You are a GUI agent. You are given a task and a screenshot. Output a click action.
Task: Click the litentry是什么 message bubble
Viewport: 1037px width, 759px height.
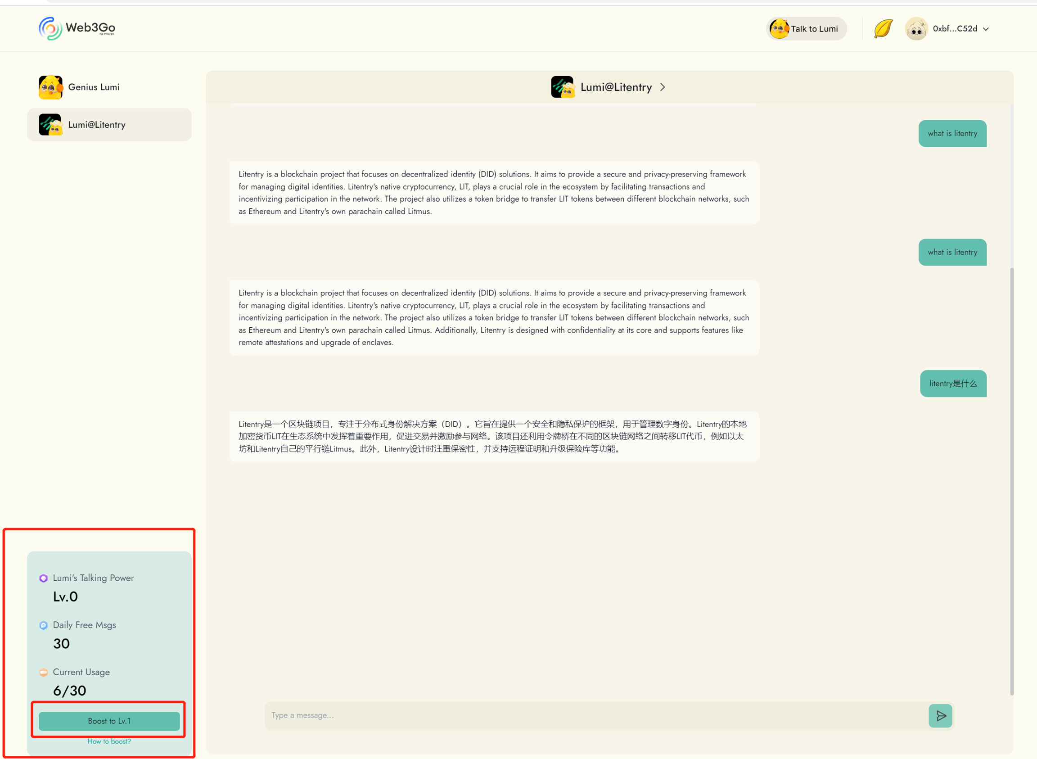(x=953, y=384)
